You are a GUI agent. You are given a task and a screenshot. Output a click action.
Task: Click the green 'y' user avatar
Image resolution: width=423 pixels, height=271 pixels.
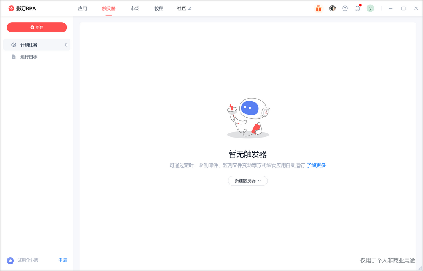[x=370, y=8]
